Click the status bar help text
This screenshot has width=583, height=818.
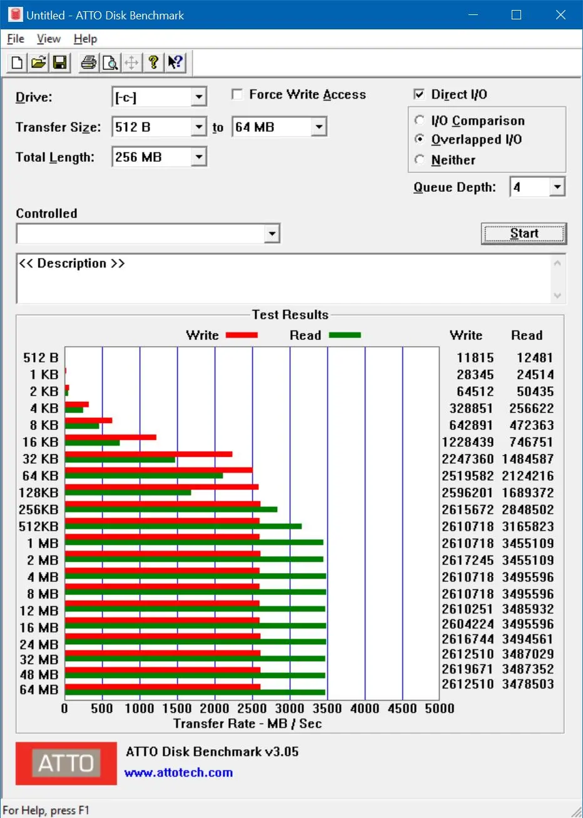46,810
